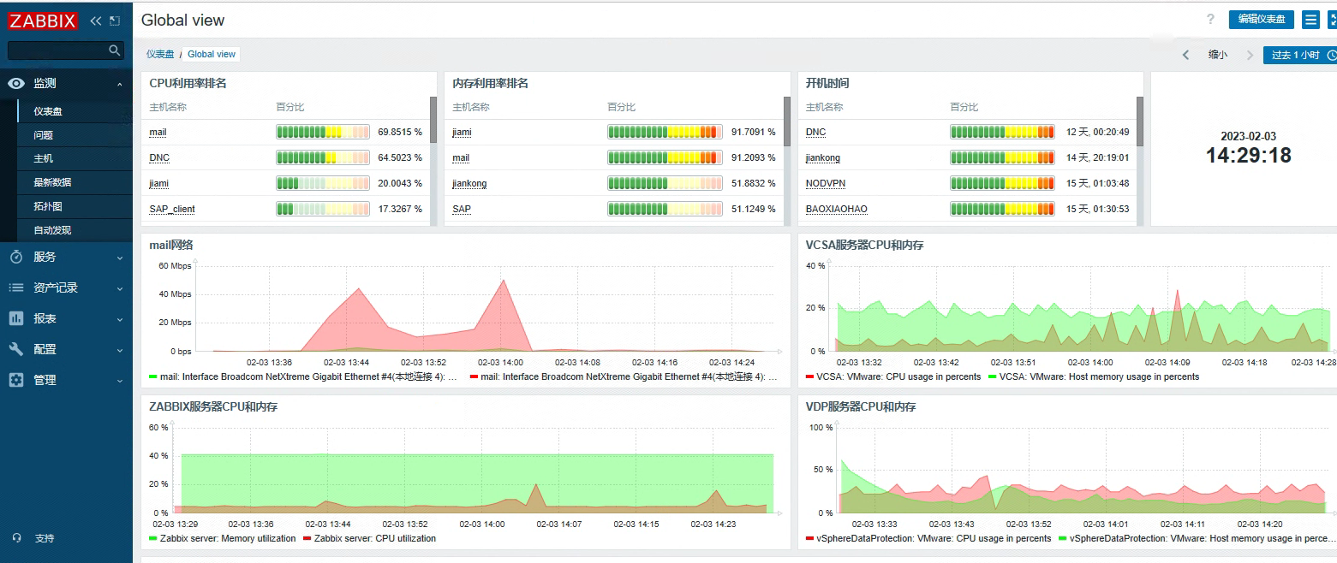Image resolution: width=1337 pixels, height=563 pixels.
Task: Click the value 64.5023 %
Action: [400, 158]
